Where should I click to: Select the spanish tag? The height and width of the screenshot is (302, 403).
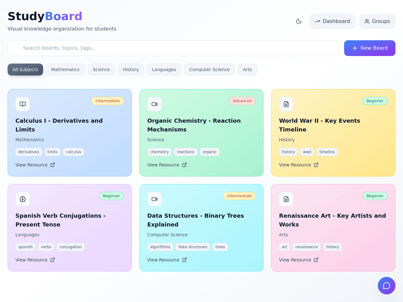tap(26, 247)
